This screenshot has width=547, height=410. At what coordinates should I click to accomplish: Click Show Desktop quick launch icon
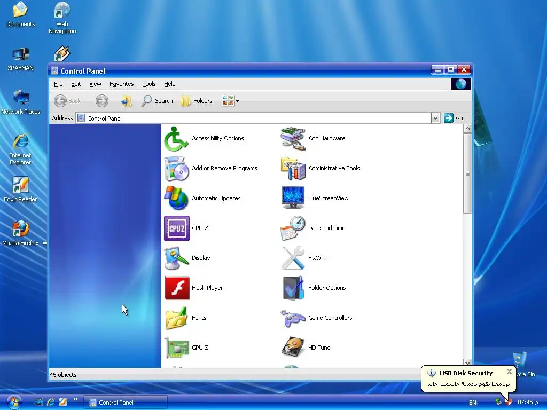point(38,402)
